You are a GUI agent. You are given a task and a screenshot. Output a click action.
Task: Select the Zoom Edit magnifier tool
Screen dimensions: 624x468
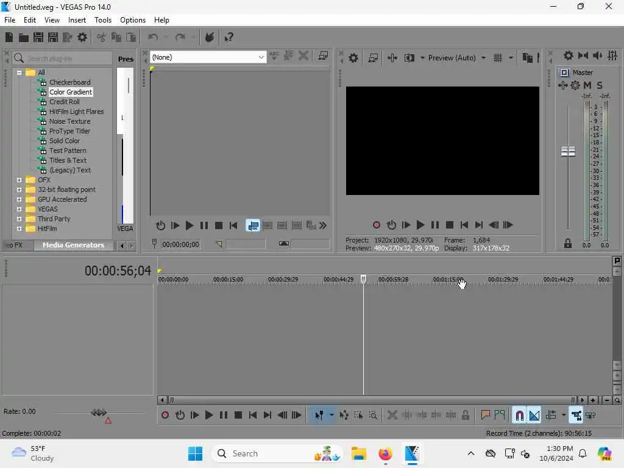[x=373, y=416]
